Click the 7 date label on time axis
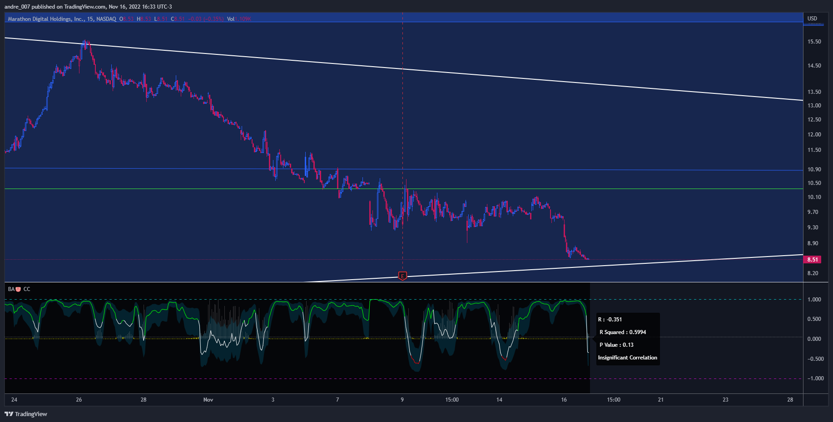 coord(337,400)
